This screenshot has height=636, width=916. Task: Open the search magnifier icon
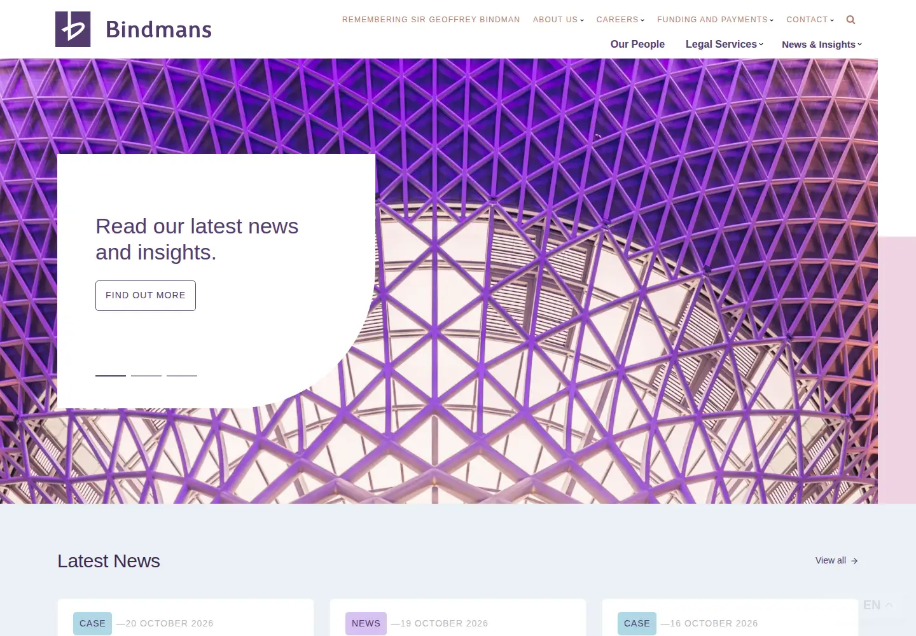click(850, 20)
